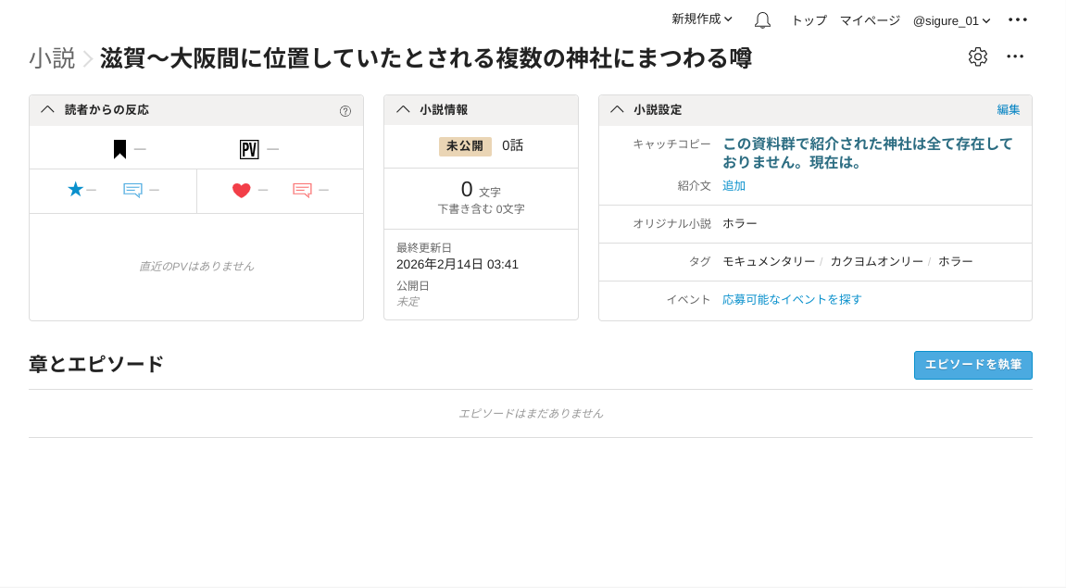Open the novel title more options menu
The height and width of the screenshot is (588, 1066).
pyautogui.click(x=1015, y=56)
